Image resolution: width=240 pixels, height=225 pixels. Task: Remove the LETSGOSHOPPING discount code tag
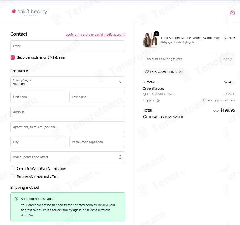coord(180,72)
